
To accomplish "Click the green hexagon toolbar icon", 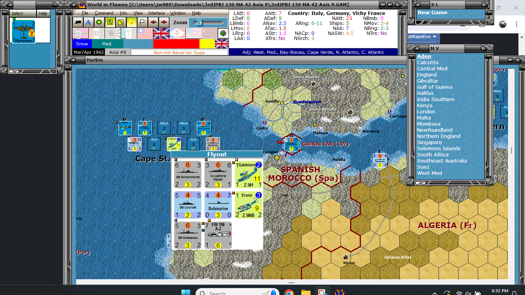I will [x=99, y=22].
